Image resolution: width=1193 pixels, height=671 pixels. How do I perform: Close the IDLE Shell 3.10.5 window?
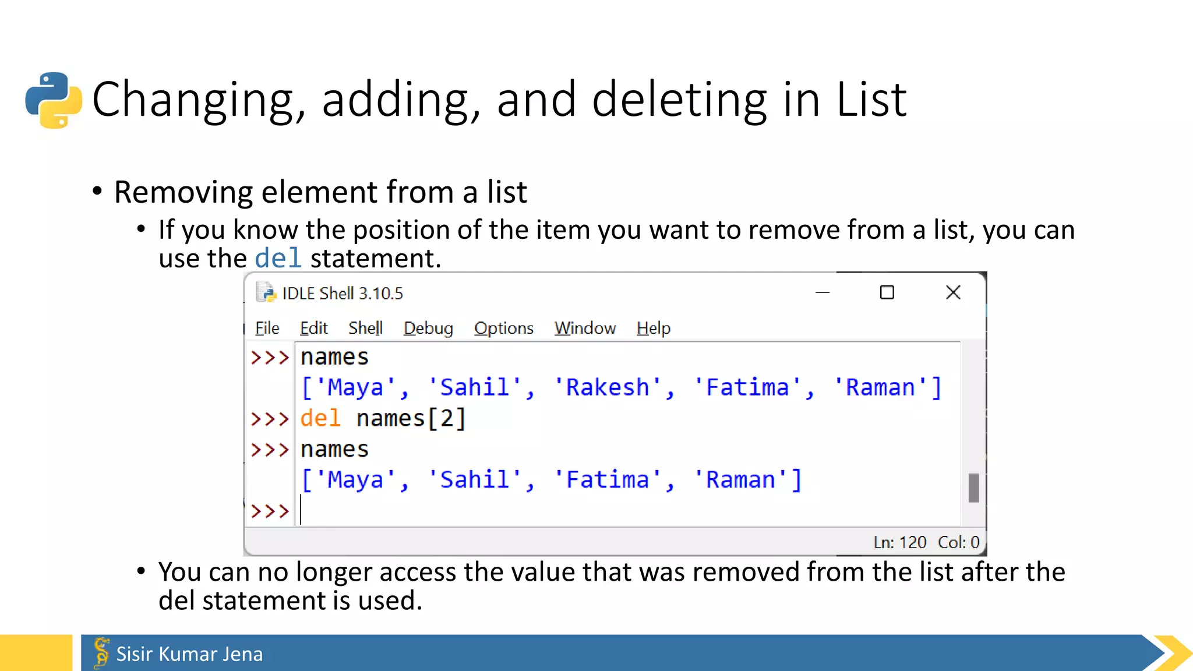click(953, 292)
